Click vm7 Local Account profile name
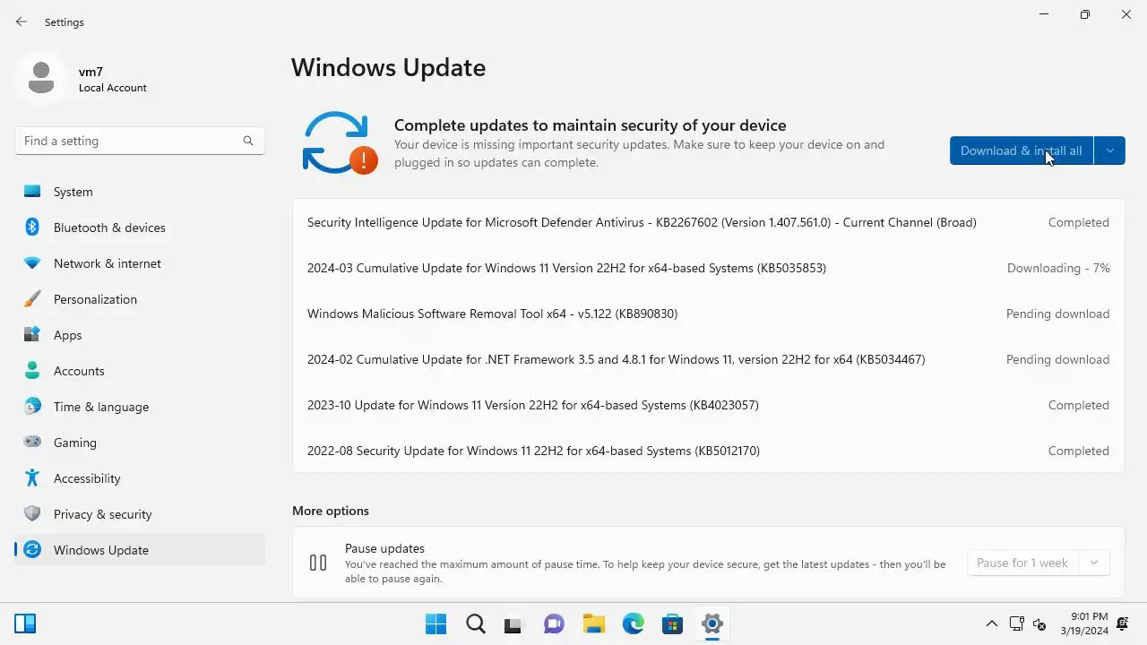Screen dimensions: 1147x645 (112, 80)
